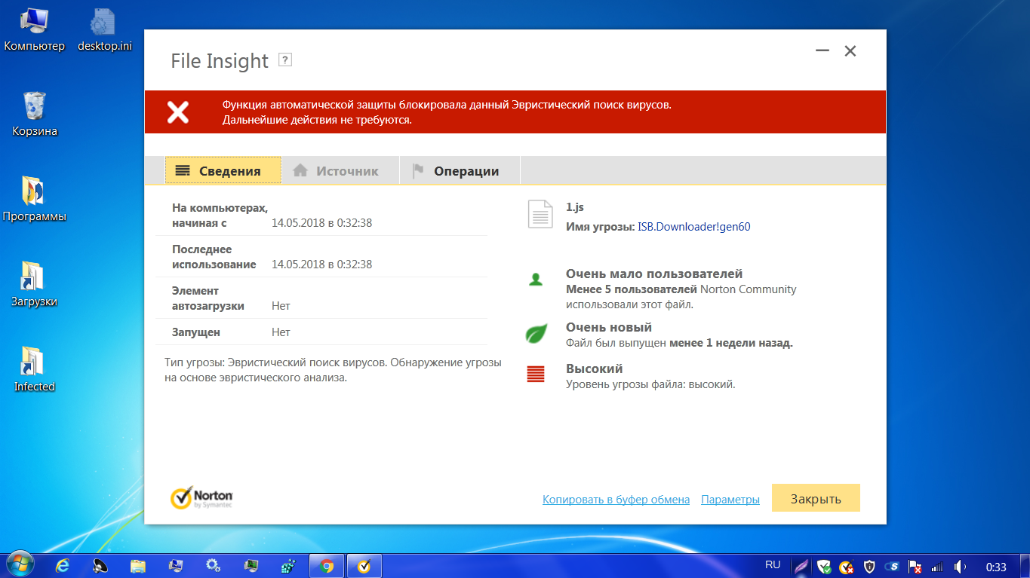Screen dimensions: 1030x578
Task: Open the volume speaker tray icon
Action: pos(960,567)
